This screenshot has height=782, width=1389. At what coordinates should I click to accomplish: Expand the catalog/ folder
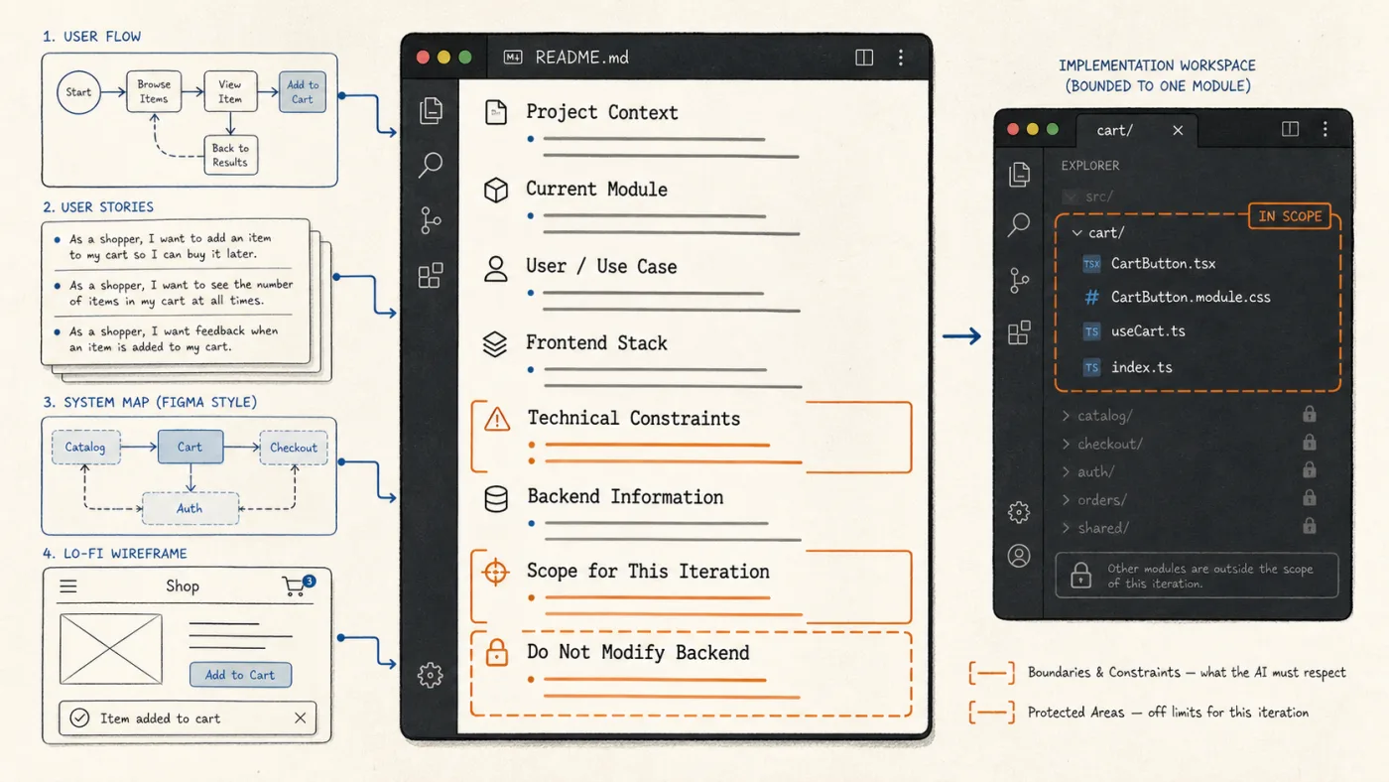[1067, 416]
